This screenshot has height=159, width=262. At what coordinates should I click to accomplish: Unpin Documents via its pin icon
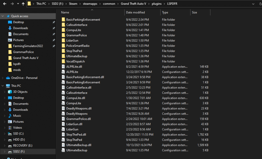54,34
